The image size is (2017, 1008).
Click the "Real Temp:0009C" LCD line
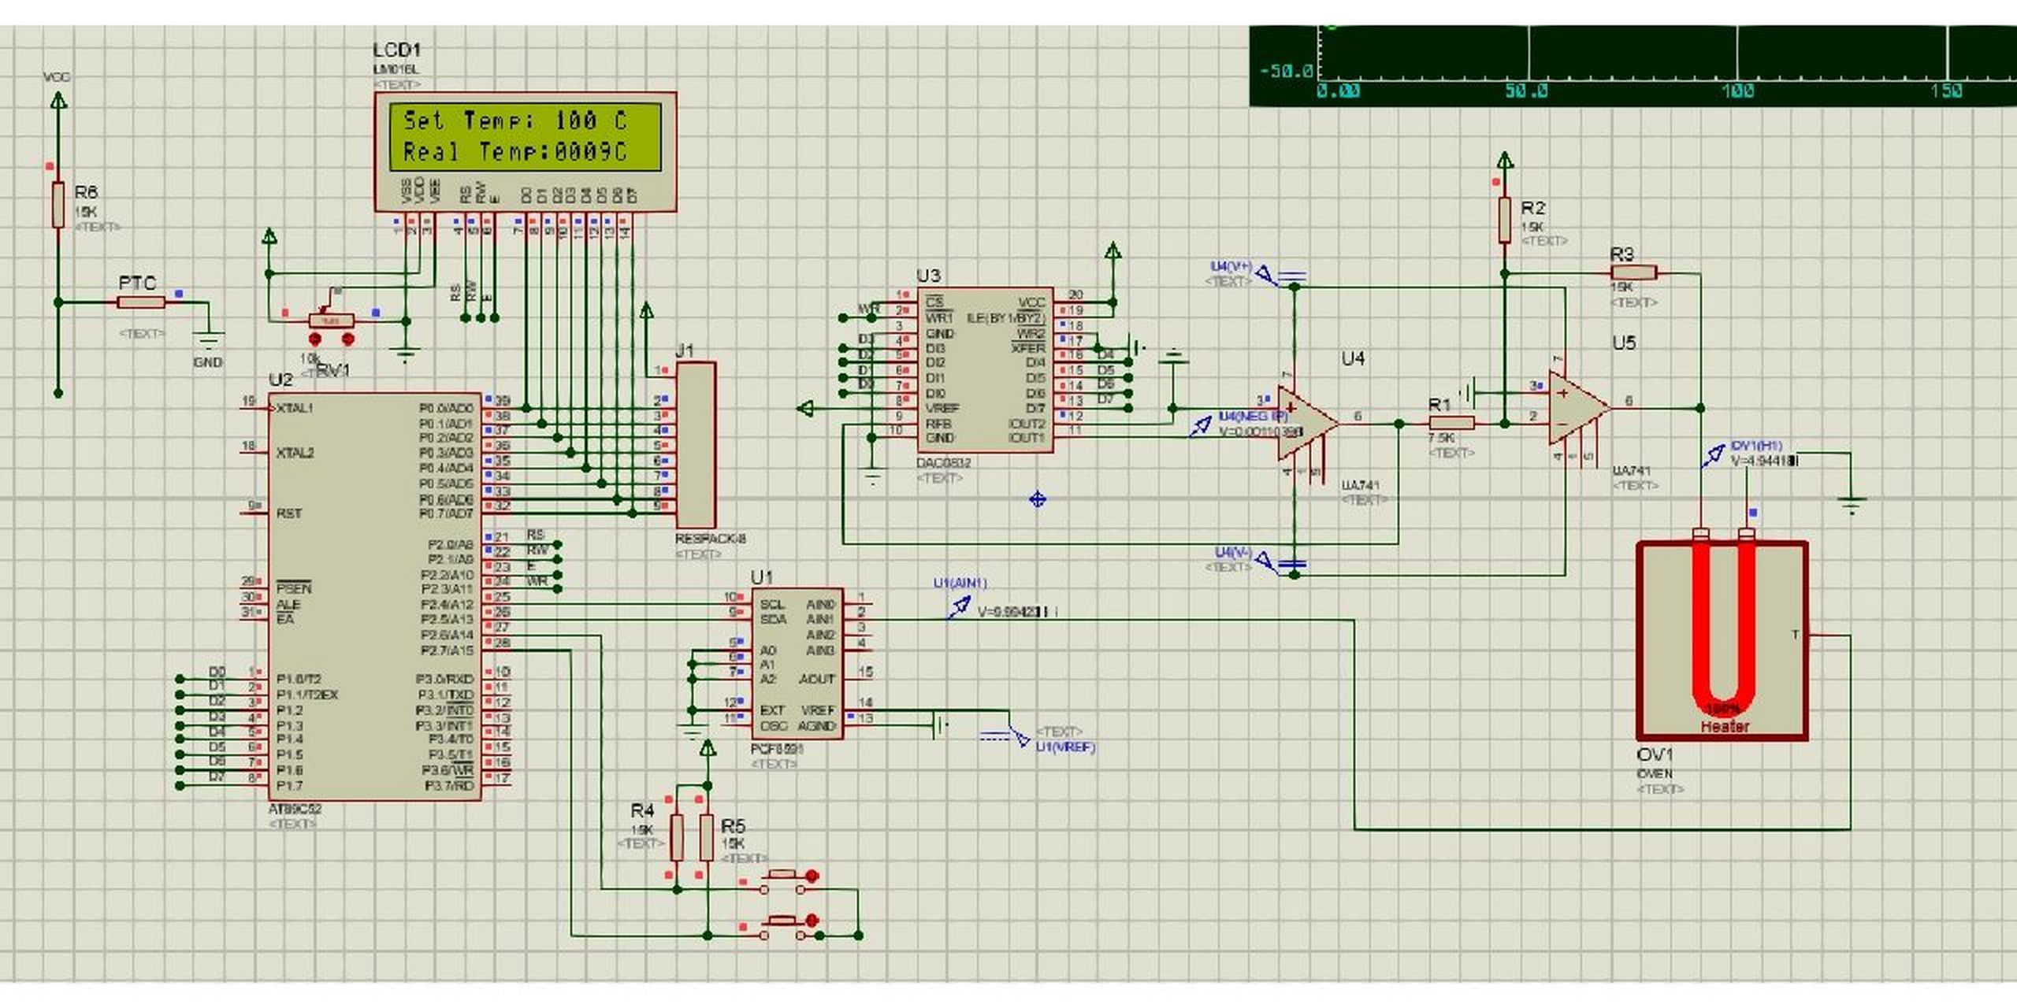tap(515, 151)
